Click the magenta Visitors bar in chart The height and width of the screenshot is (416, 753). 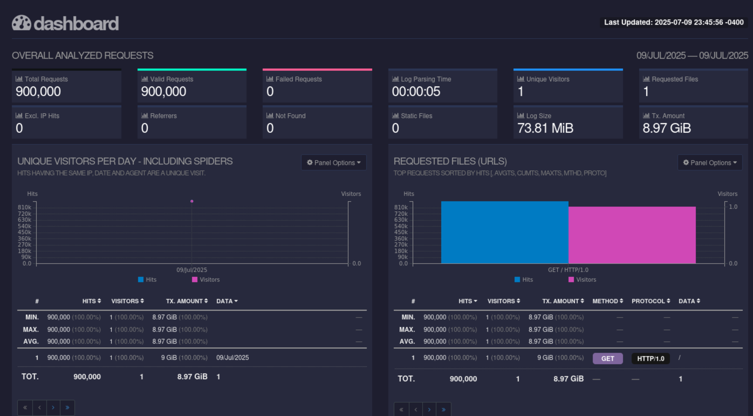pos(632,235)
